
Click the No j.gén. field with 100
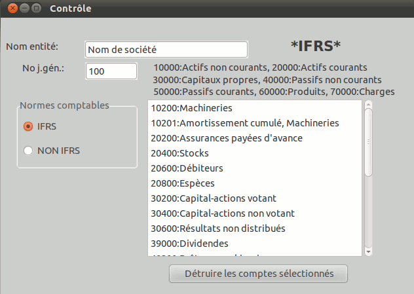point(111,71)
